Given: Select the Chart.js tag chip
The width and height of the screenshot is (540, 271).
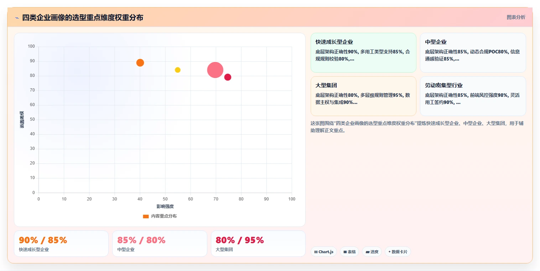Looking at the screenshot, I should [x=324, y=252].
